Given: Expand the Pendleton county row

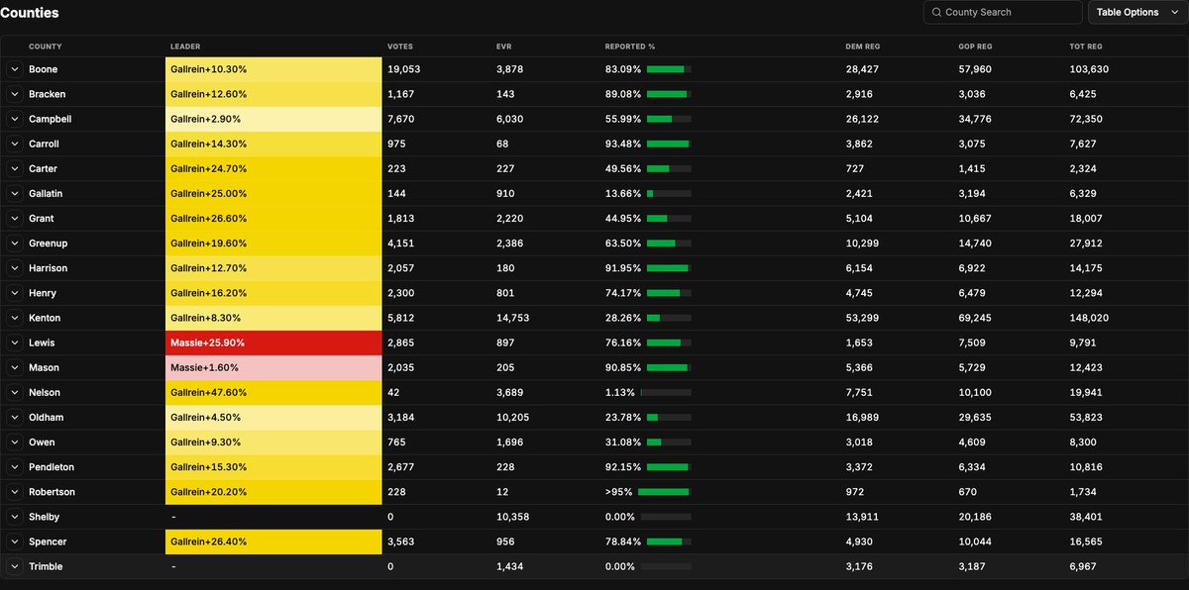Looking at the screenshot, I should pos(15,467).
